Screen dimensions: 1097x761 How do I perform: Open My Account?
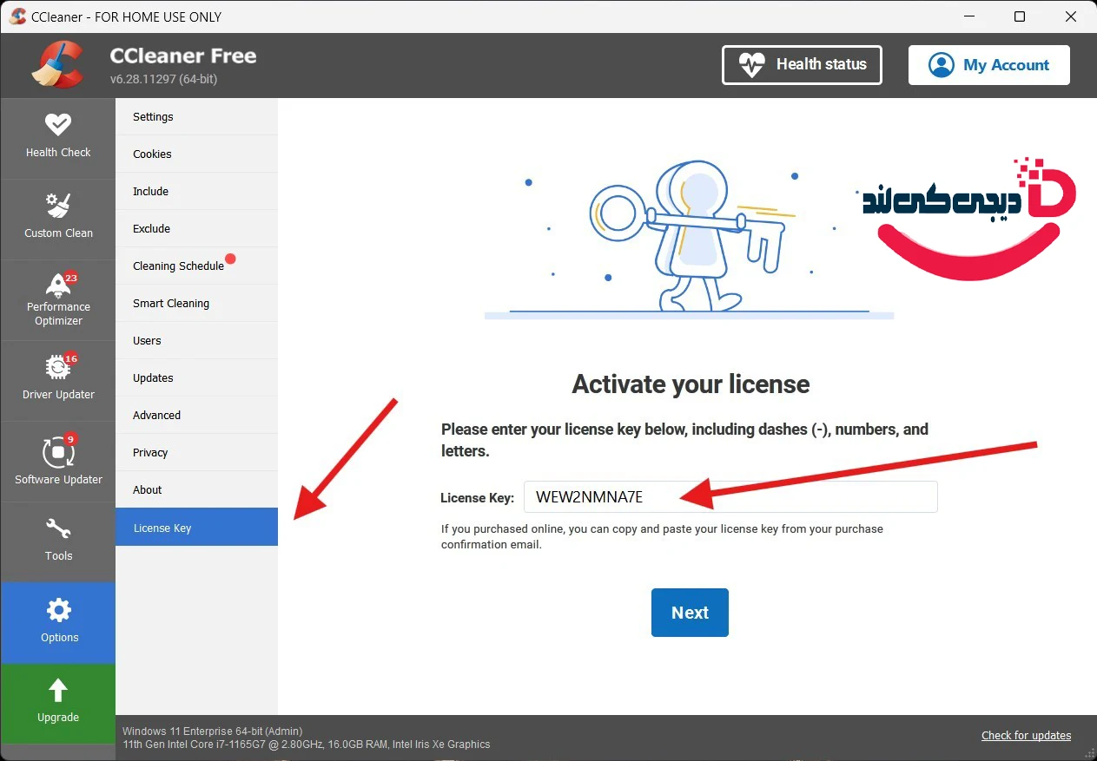(988, 65)
